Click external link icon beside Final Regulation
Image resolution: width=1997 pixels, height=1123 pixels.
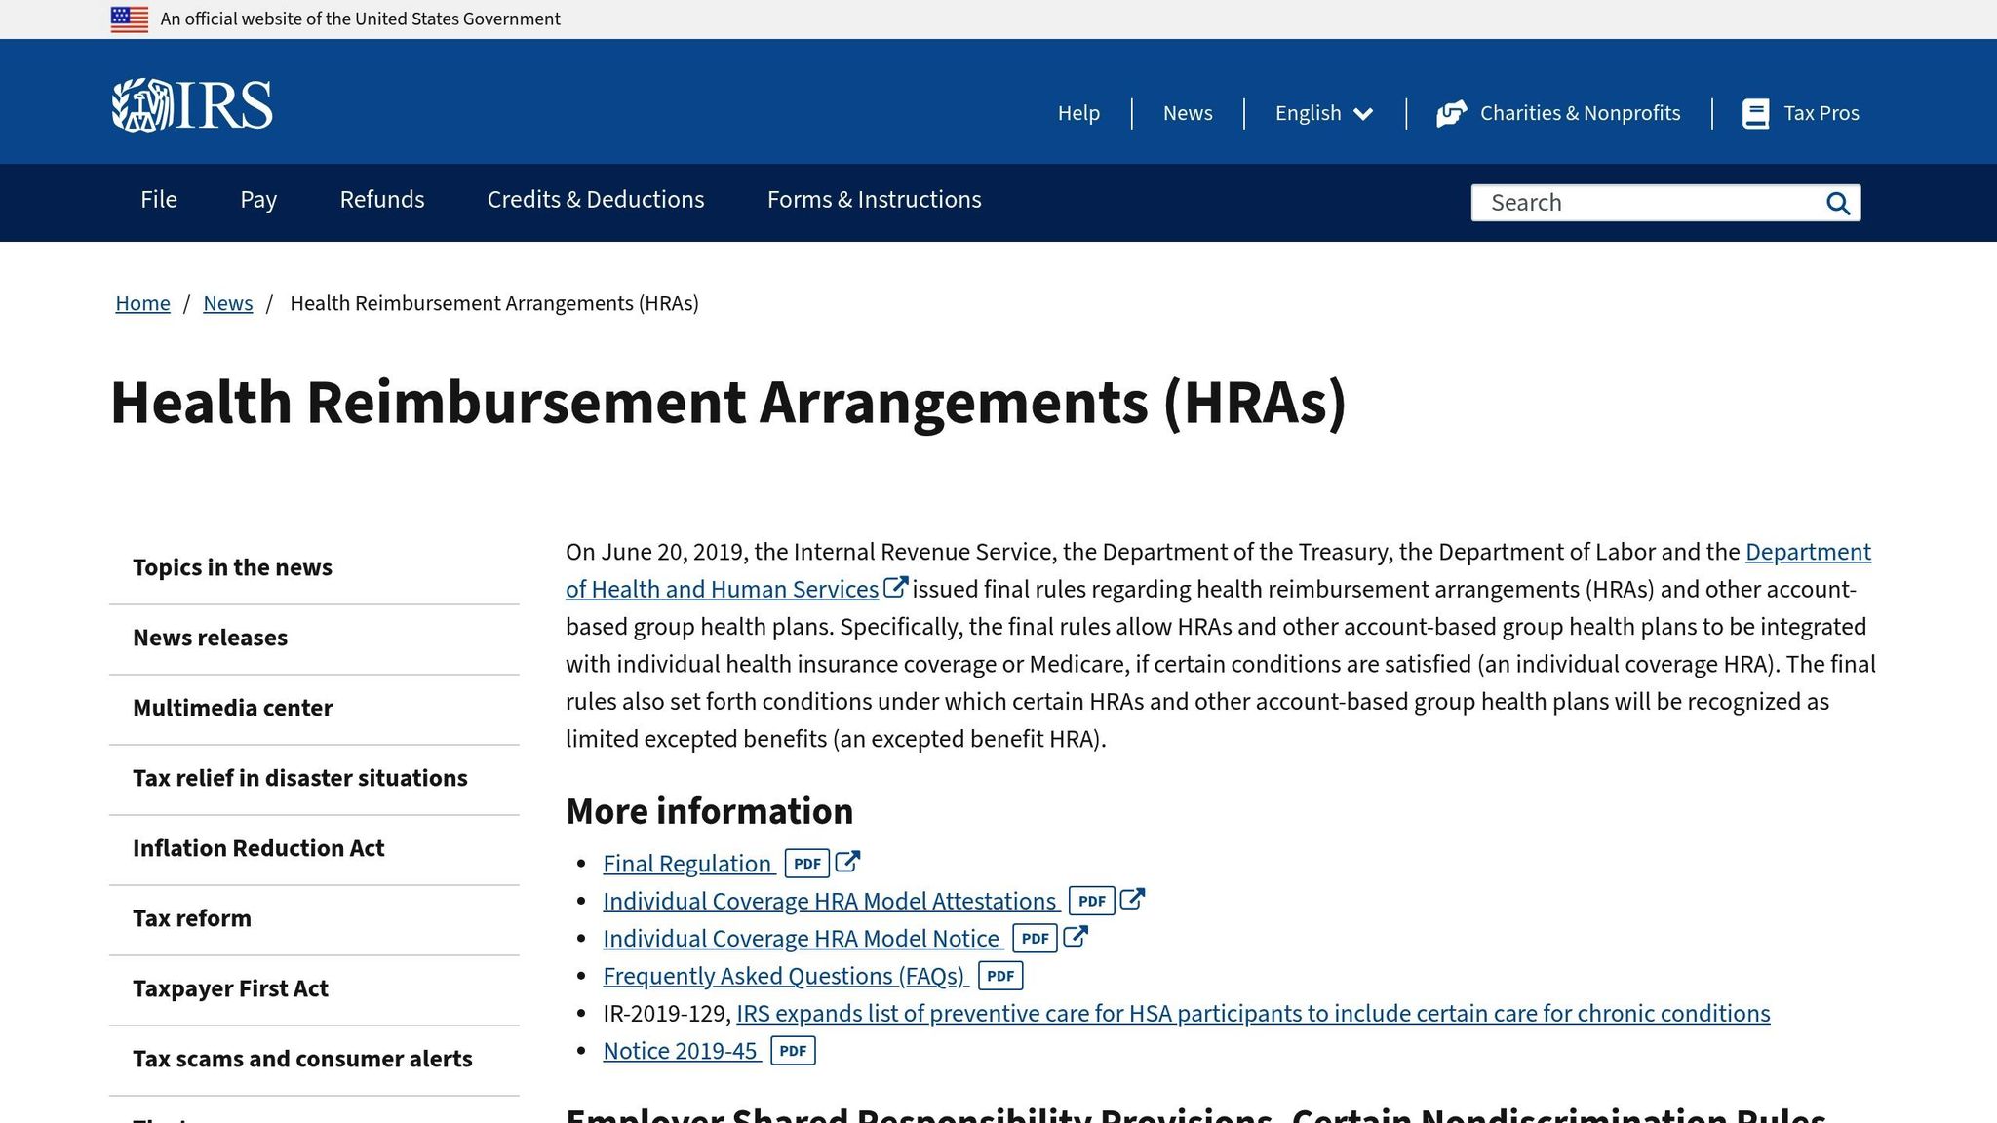847,862
